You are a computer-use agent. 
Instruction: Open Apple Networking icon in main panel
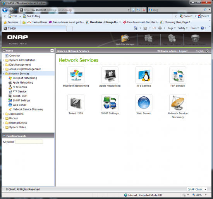(x=110, y=75)
